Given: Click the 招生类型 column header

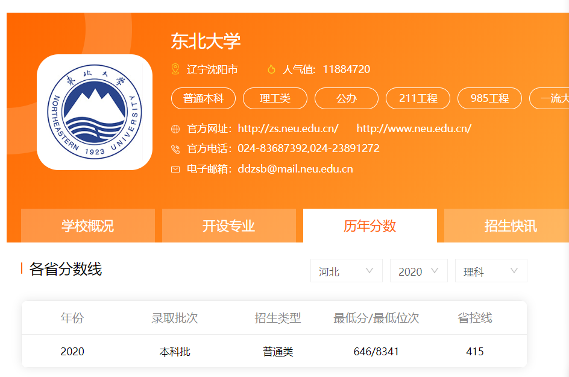Looking at the screenshot, I should click(278, 318).
